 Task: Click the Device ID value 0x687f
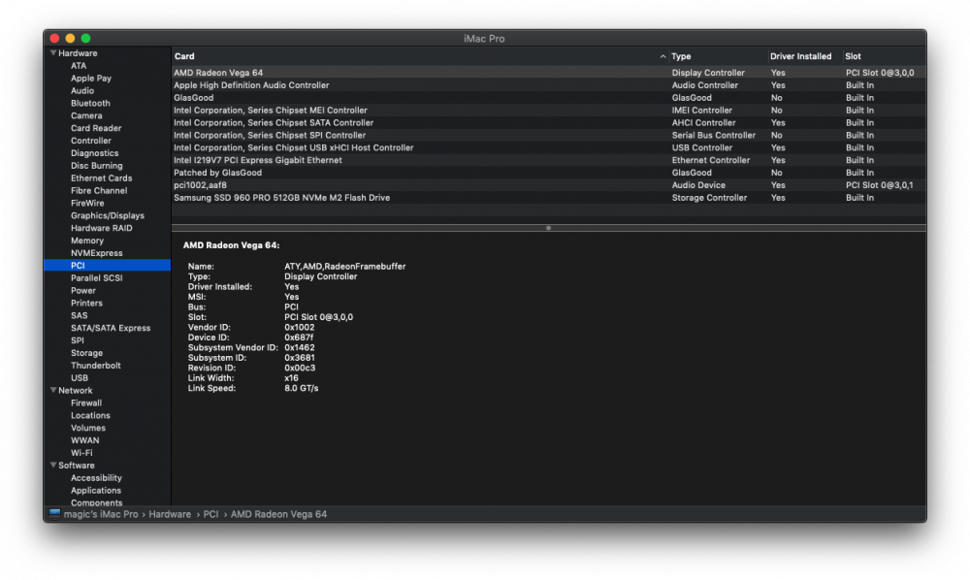pos(299,338)
